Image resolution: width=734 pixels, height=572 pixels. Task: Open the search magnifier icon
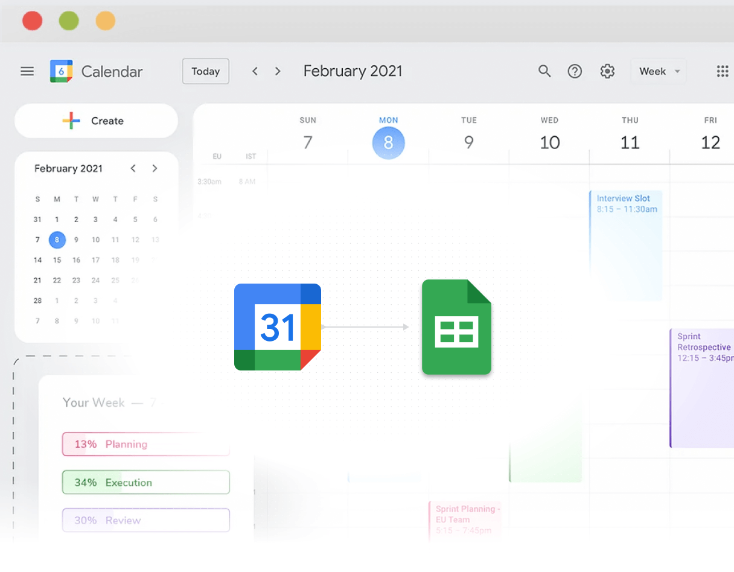tap(544, 71)
